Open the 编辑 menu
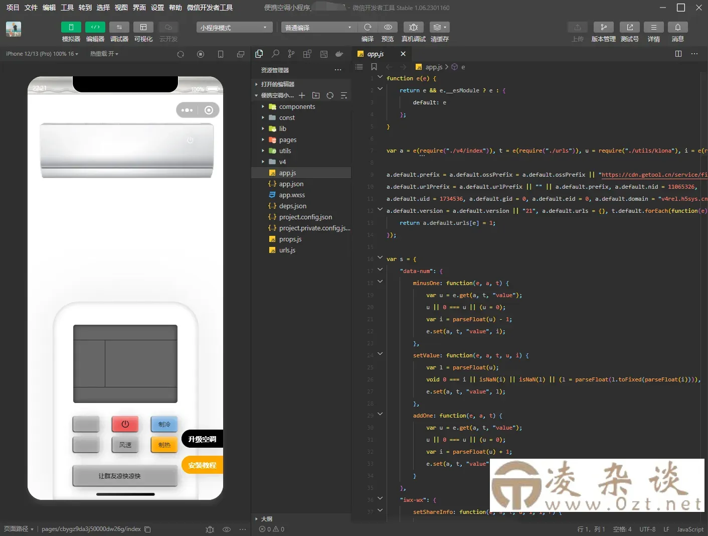This screenshot has width=708, height=536. pos(49,8)
